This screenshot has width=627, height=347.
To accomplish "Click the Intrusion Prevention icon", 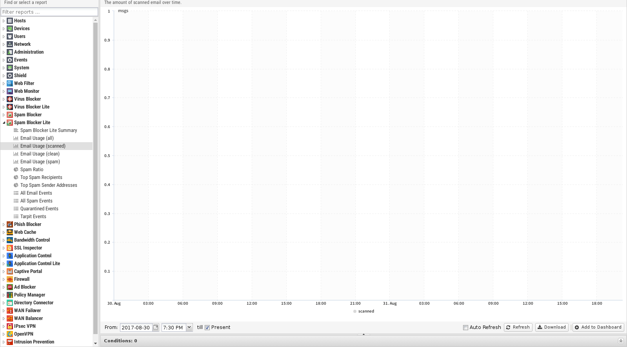I will coord(10,342).
